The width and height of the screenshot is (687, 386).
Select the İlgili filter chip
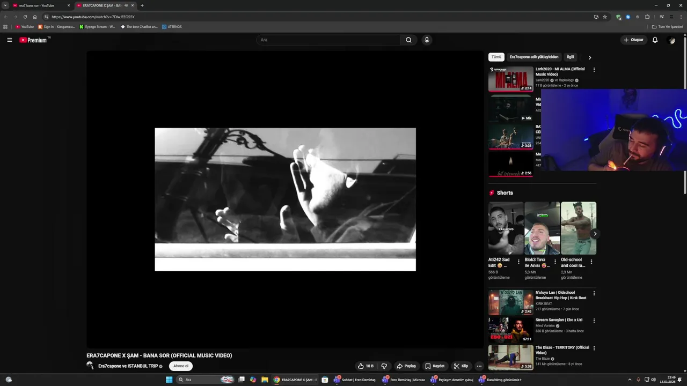point(571,57)
